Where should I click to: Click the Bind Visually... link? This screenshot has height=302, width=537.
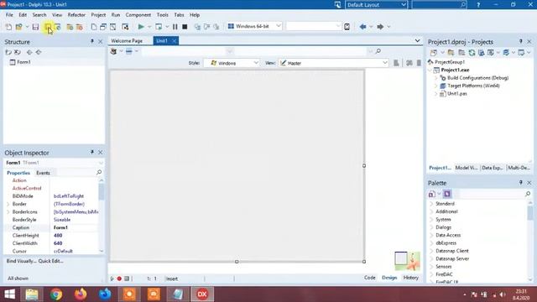21,261
